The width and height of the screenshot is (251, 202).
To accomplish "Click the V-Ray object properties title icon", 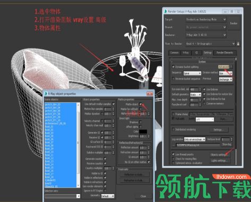I will [46, 94].
